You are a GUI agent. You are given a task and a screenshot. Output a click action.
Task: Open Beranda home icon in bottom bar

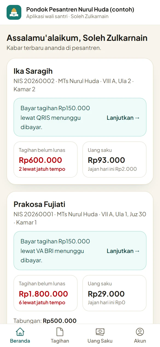point(20,332)
